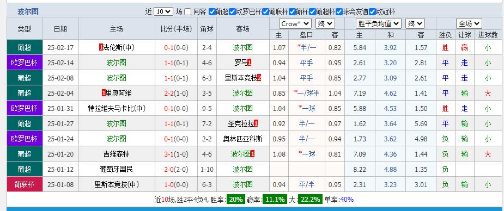Click the 让球 column header
This screenshot has height=211, width=504.
point(464,35)
